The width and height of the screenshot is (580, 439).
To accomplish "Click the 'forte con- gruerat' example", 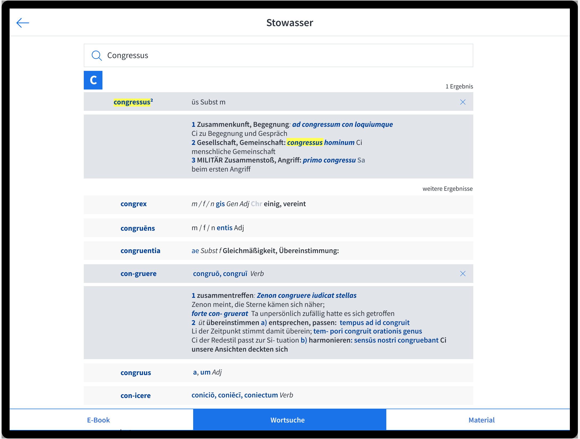I will 220,314.
